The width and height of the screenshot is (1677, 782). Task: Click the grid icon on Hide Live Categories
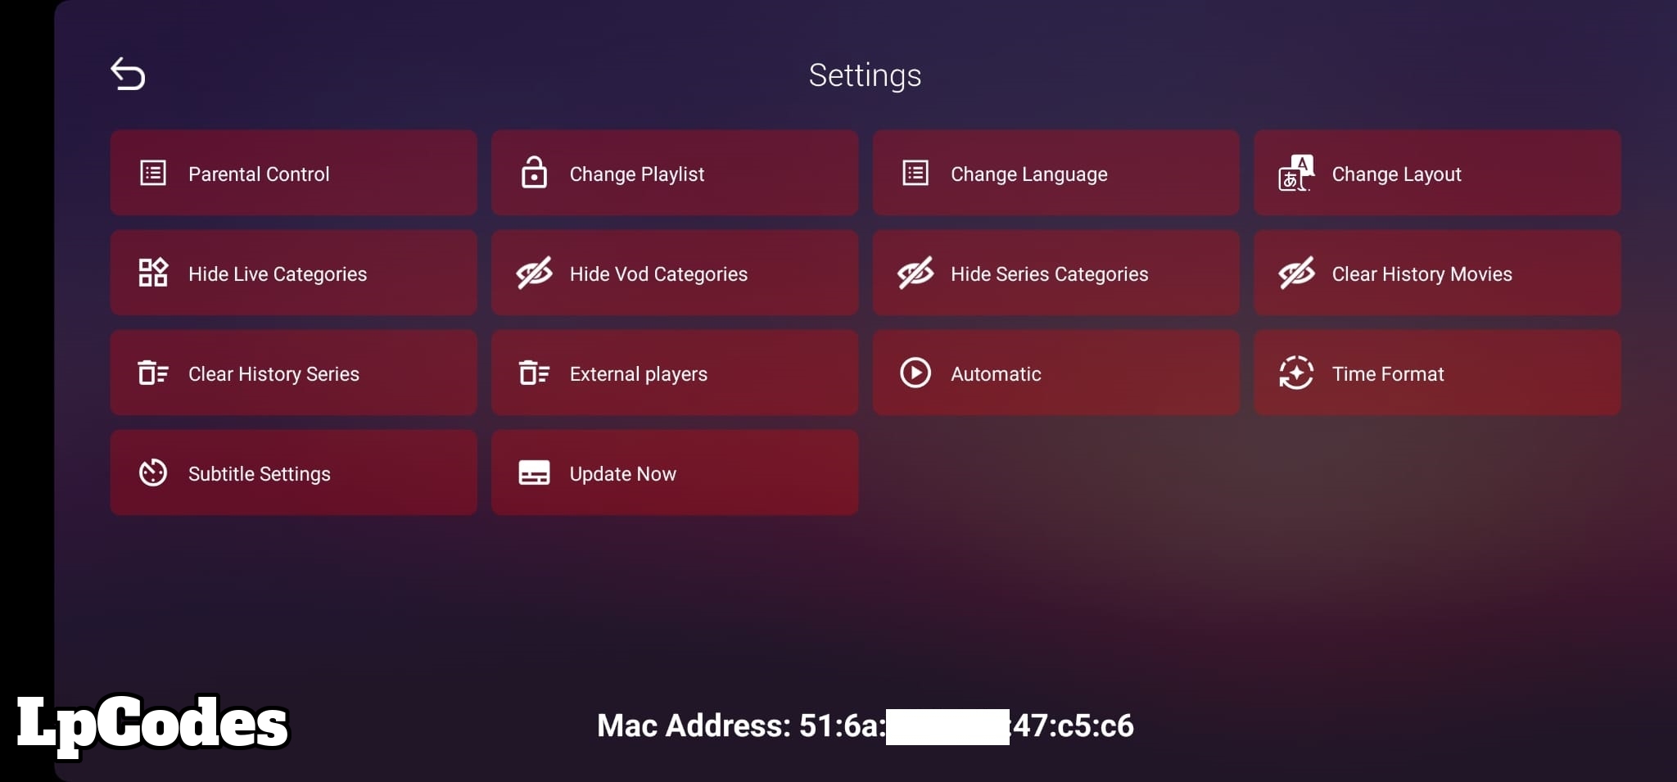click(153, 273)
